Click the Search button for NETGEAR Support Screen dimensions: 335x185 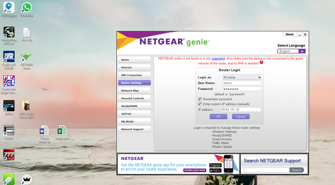[x=297, y=170]
